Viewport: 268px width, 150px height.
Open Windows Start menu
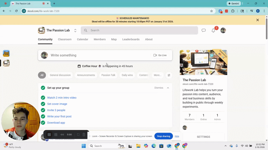[x=83, y=146]
